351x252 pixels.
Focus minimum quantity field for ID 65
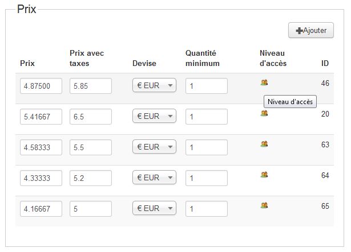click(x=207, y=209)
